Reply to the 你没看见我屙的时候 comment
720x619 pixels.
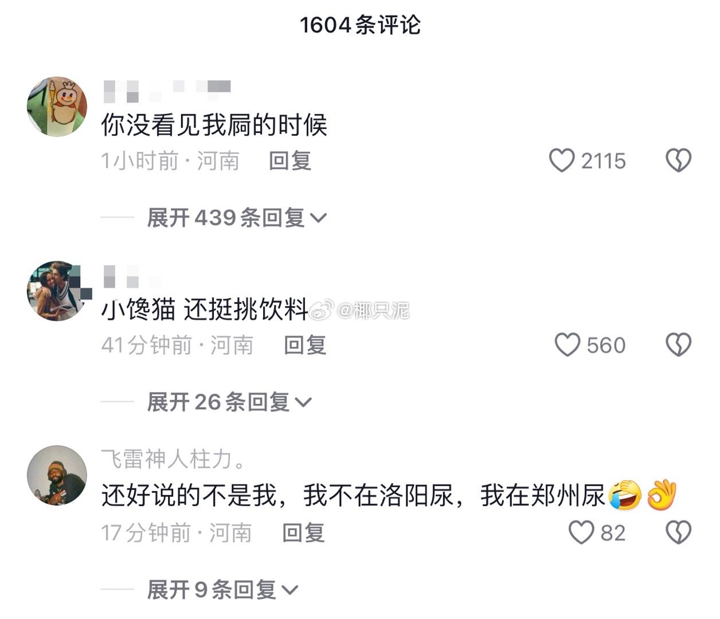(x=290, y=161)
